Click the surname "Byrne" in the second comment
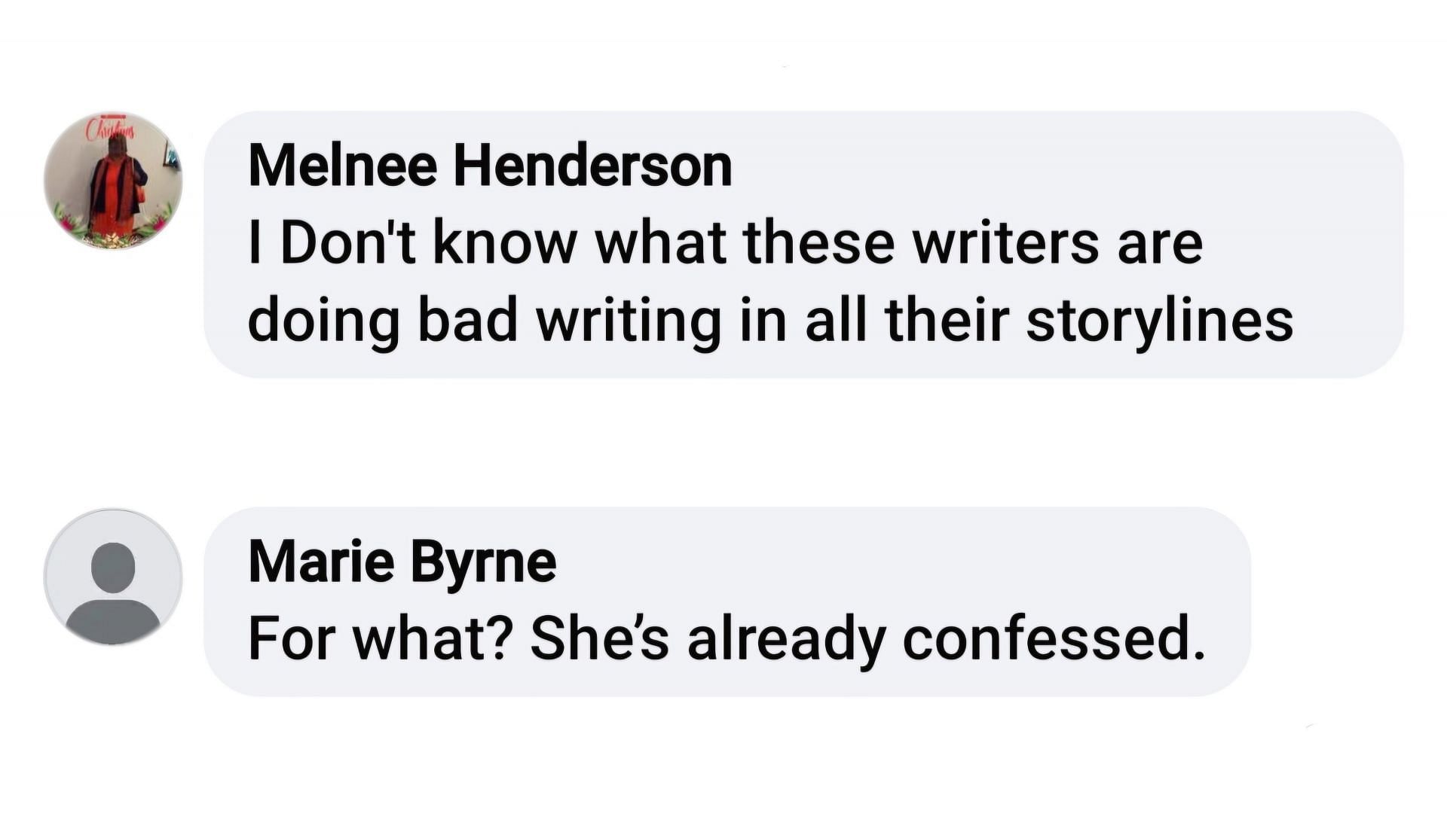Screen dimensions: 1447x813 tap(483, 562)
